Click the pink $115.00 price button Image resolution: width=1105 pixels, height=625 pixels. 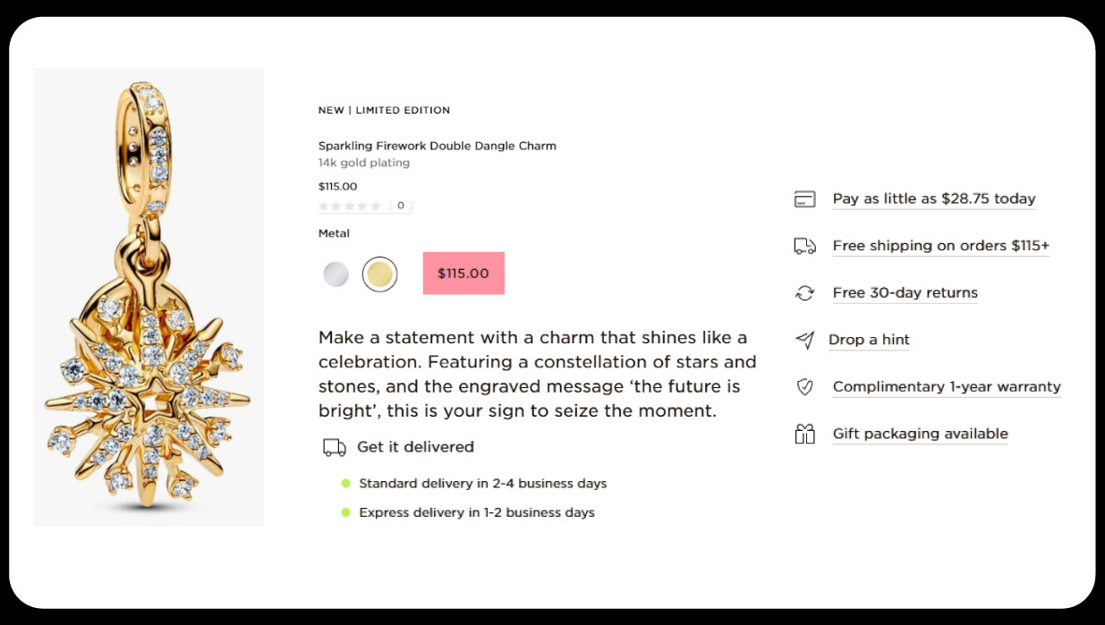point(463,274)
